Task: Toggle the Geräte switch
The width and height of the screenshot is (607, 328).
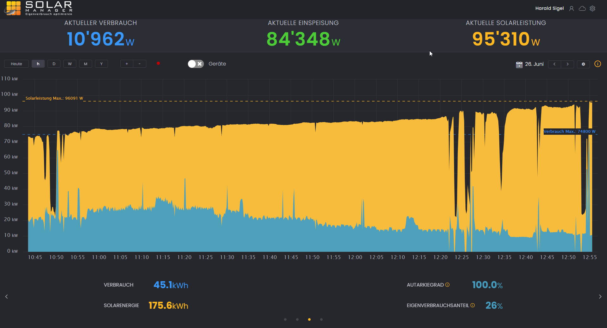Action: (196, 64)
